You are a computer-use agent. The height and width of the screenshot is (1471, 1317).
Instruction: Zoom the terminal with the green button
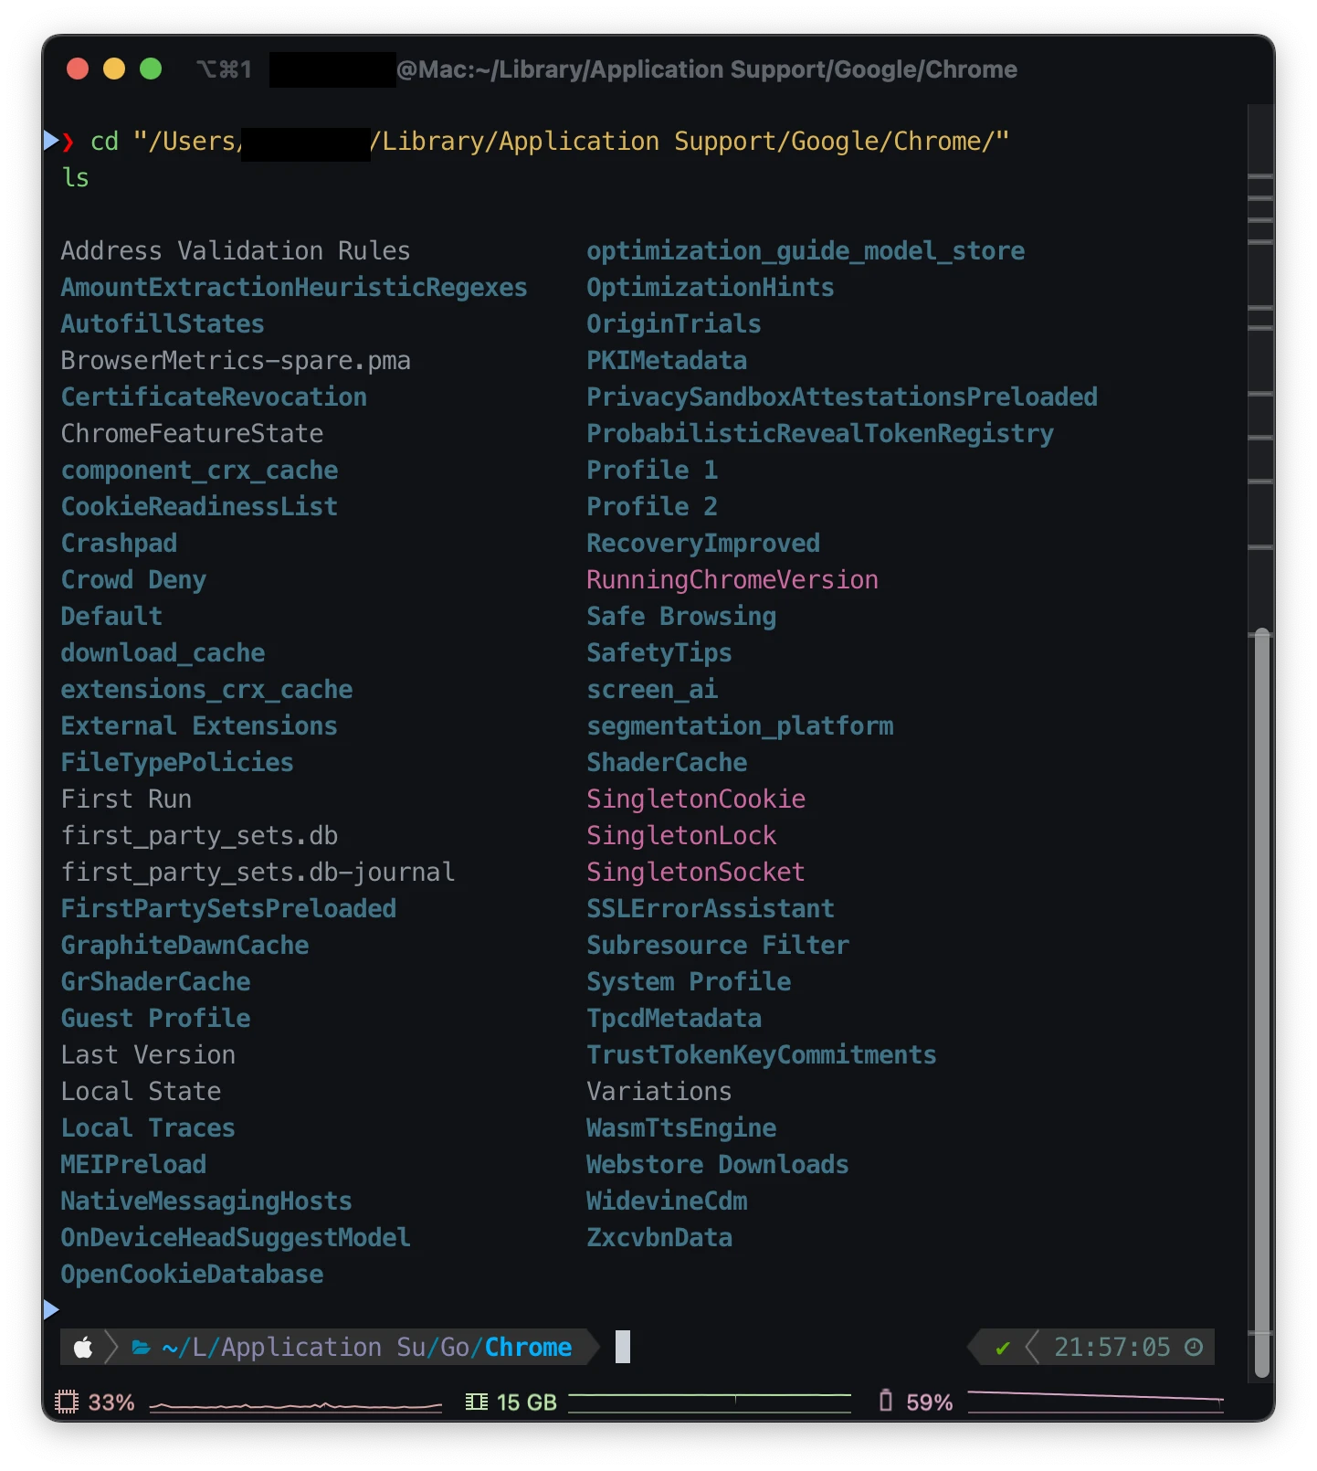151,69
